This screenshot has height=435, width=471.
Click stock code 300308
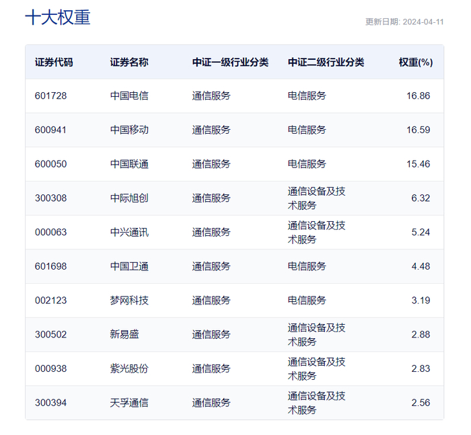coord(50,198)
